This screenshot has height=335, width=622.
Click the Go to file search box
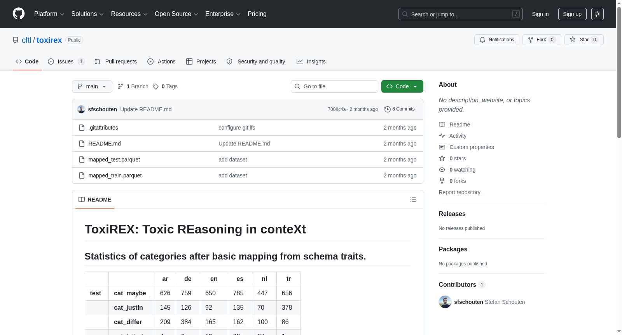(x=334, y=86)
